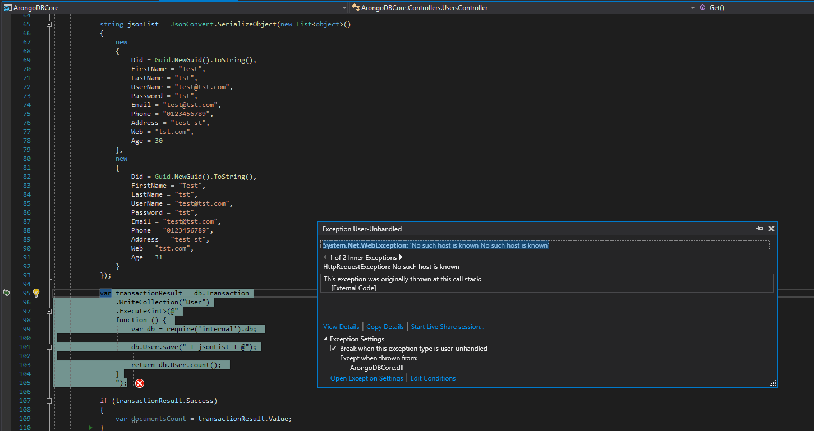Click the '1 of 2 Inner Exceptions' label
The height and width of the screenshot is (431, 814).
(x=363, y=258)
